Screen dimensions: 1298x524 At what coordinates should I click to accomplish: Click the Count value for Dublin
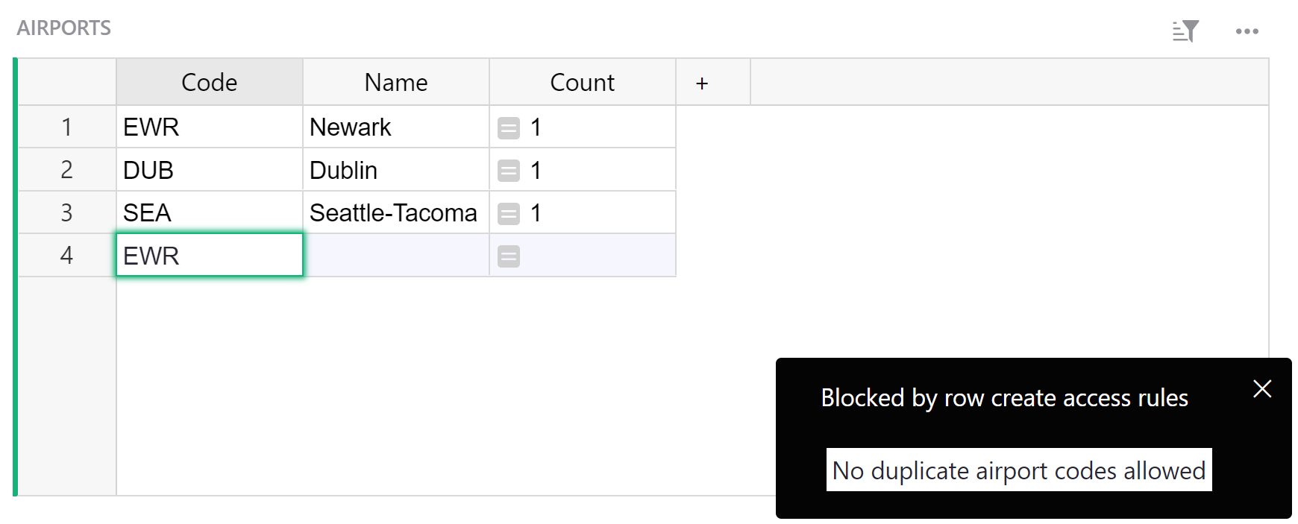tap(537, 169)
